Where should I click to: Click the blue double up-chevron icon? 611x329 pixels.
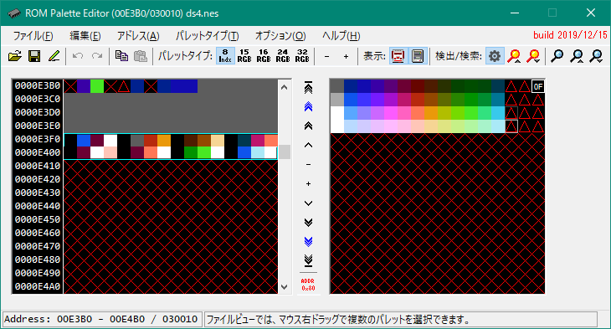pyautogui.click(x=308, y=107)
